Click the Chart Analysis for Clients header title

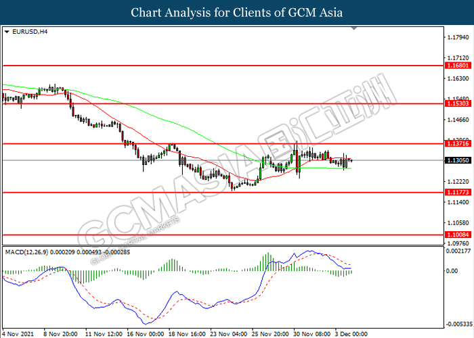tap(237, 13)
